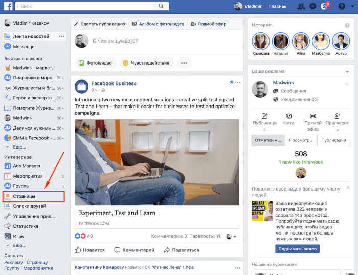The height and width of the screenshot is (275, 358).
Task: Open Experiment, Test and Learn article
Action: [x=117, y=213]
